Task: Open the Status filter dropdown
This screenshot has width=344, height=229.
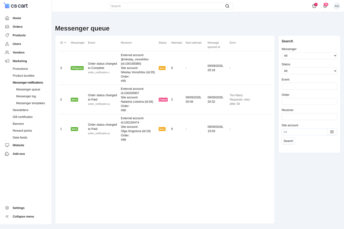Action: pos(309,71)
